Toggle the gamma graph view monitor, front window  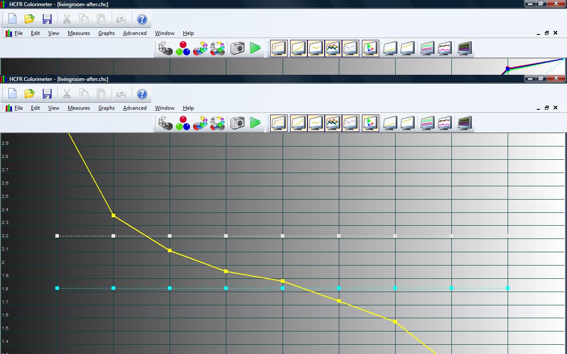(316, 123)
